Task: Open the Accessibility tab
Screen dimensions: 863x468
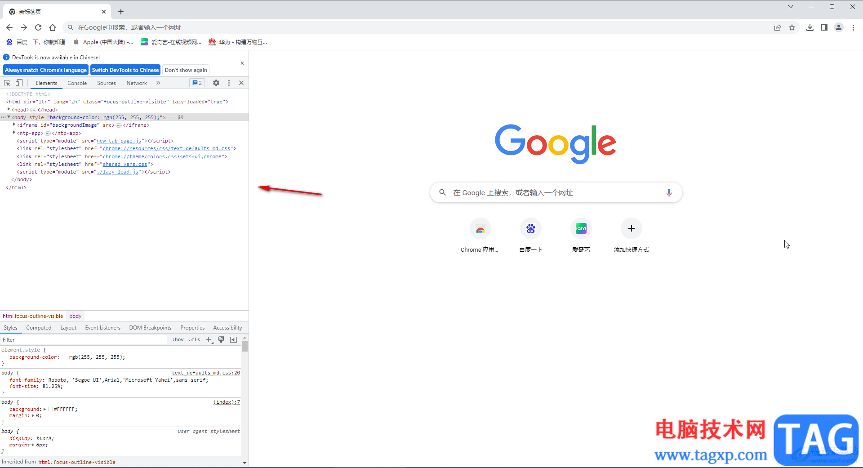Action: tap(227, 328)
